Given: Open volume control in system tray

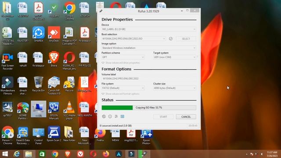Looking at the screenshot, I should coord(262,154).
